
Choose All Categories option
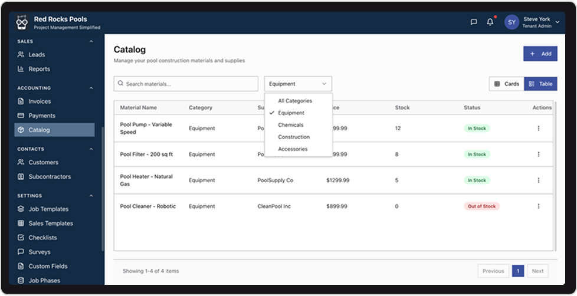click(295, 101)
